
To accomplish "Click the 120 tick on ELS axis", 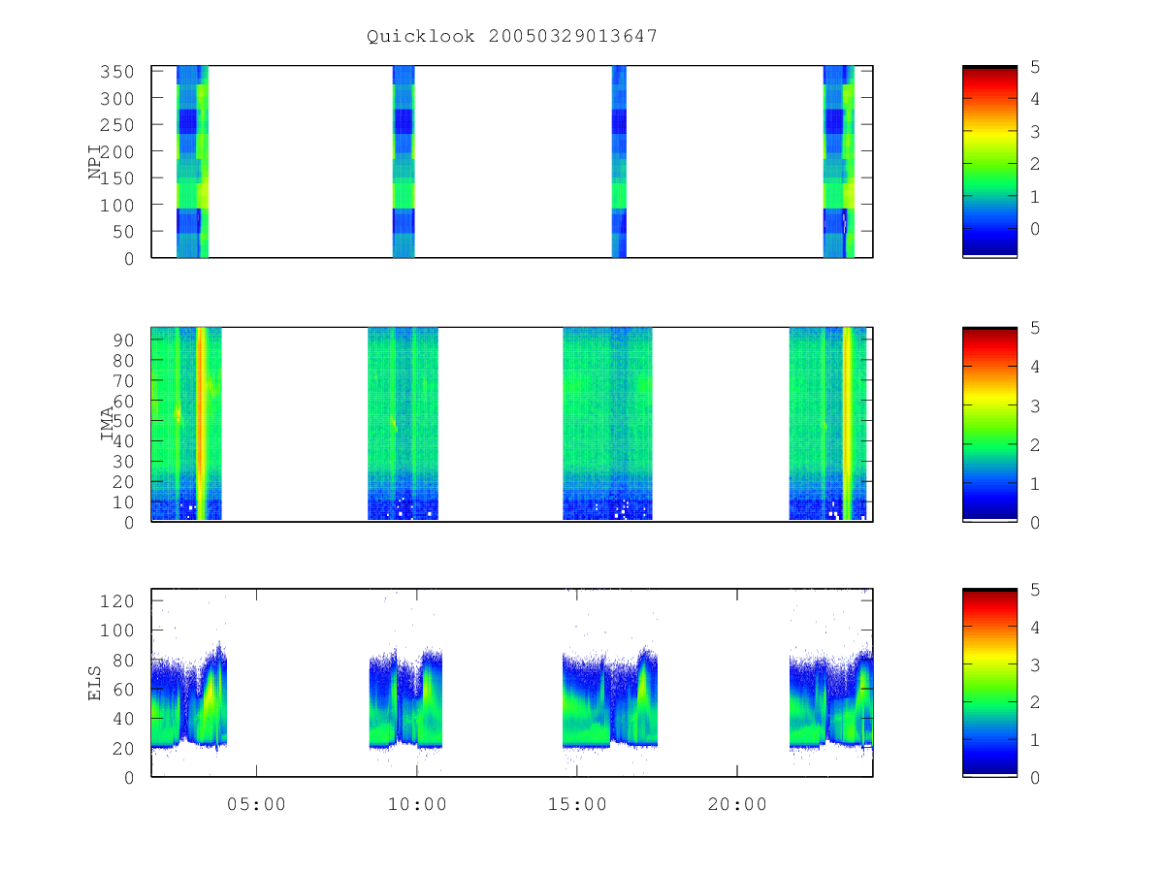I will click(x=117, y=601).
